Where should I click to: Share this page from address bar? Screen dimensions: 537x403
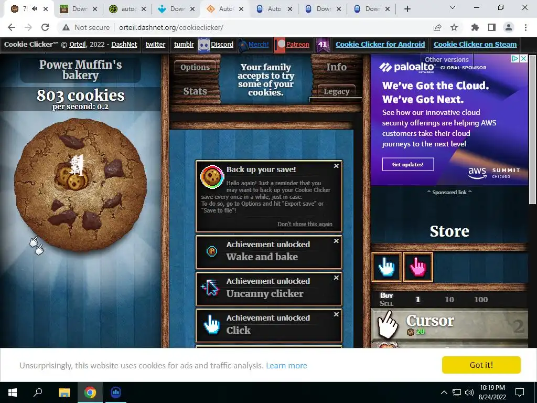click(x=437, y=27)
